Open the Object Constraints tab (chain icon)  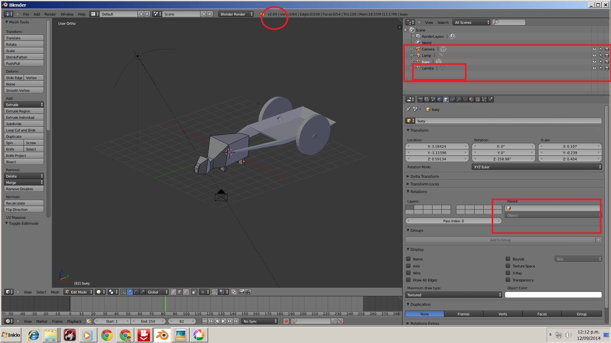pos(452,99)
